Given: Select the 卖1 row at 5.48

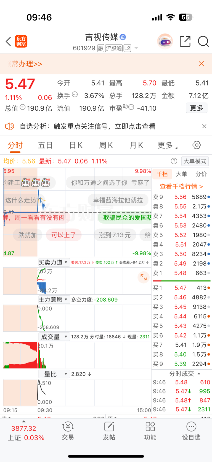Looking at the screenshot, I should click(x=182, y=273).
